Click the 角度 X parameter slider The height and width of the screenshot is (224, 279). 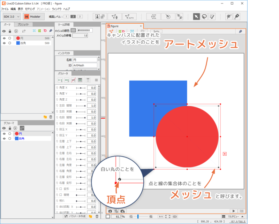click(81, 88)
